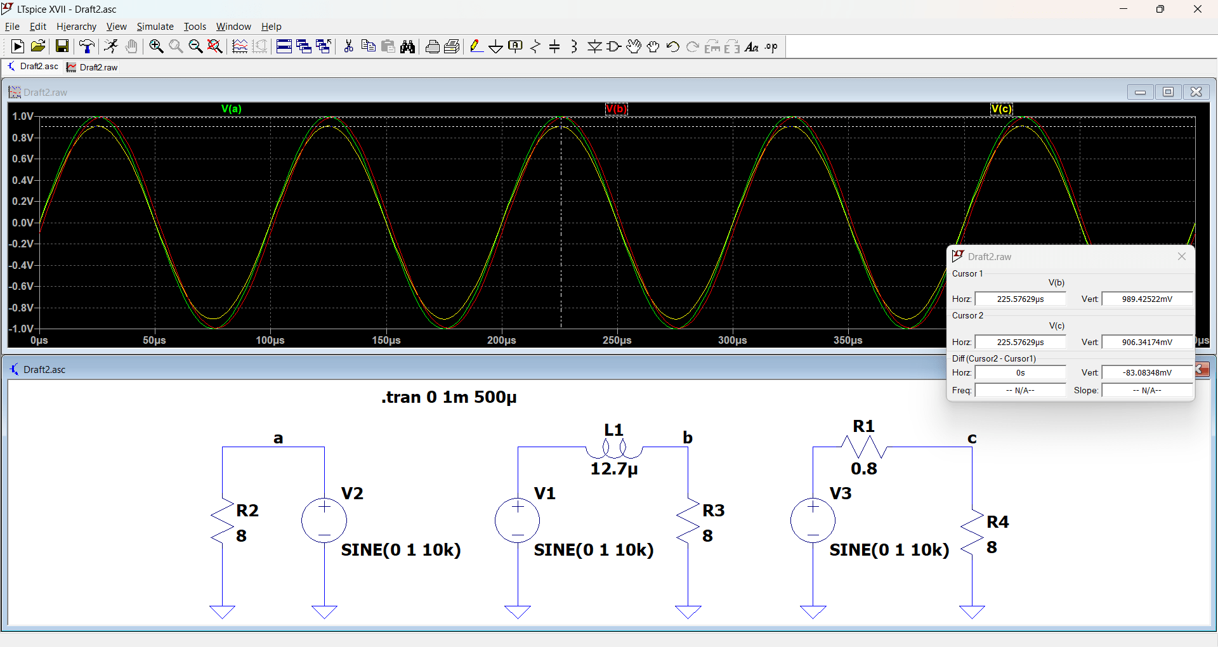Click the Copy icon

pyautogui.click(x=368, y=46)
